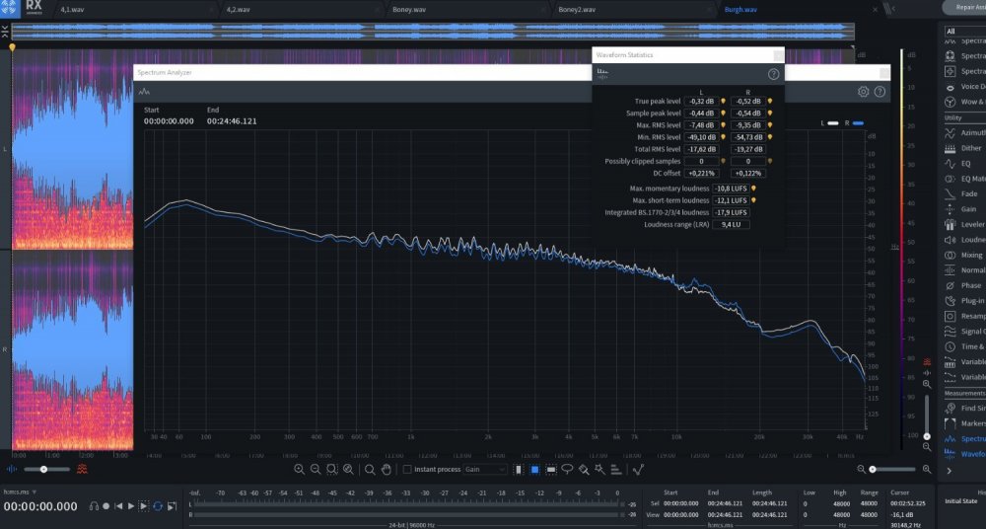This screenshot has width=986, height=529.
Task: Click the 00:00:00.000 timecode display
Action: point(40,506)
